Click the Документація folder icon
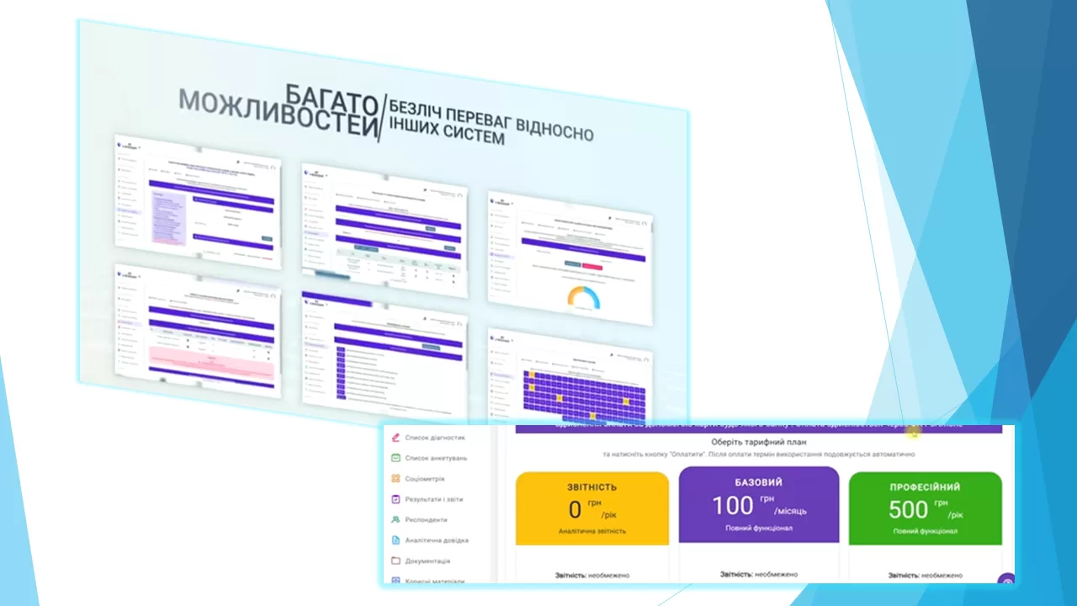This screenshot has width=1077, height=606. coord(395,561)
